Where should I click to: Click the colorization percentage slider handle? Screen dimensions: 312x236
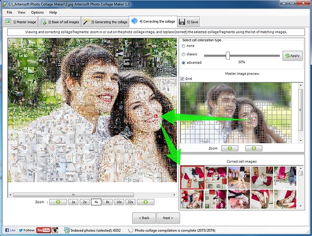[x=228, y=55]
